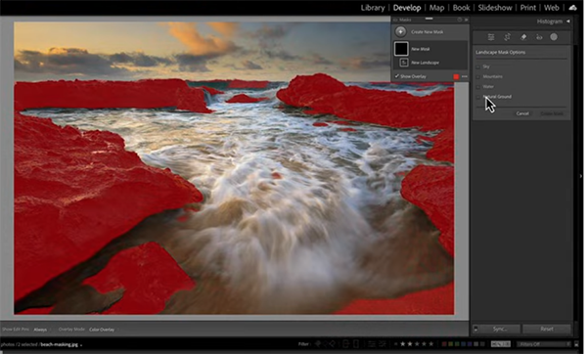588x354 pixels.
Task: Click the Histogram panel title
Action: (x=550, y=22)
